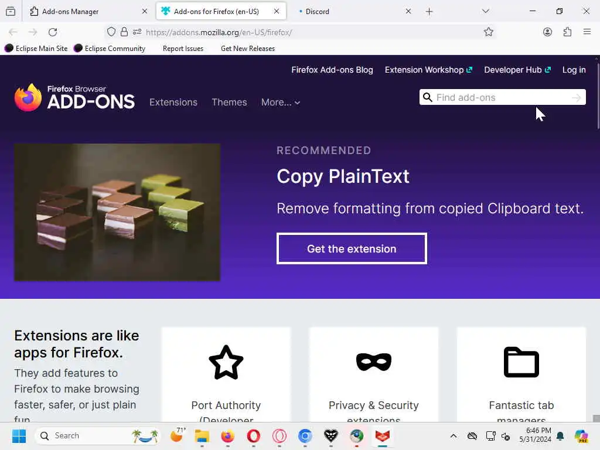Click the Find add-ons search field
Screen dimensions: 600x450
click(x=502, y=97)
